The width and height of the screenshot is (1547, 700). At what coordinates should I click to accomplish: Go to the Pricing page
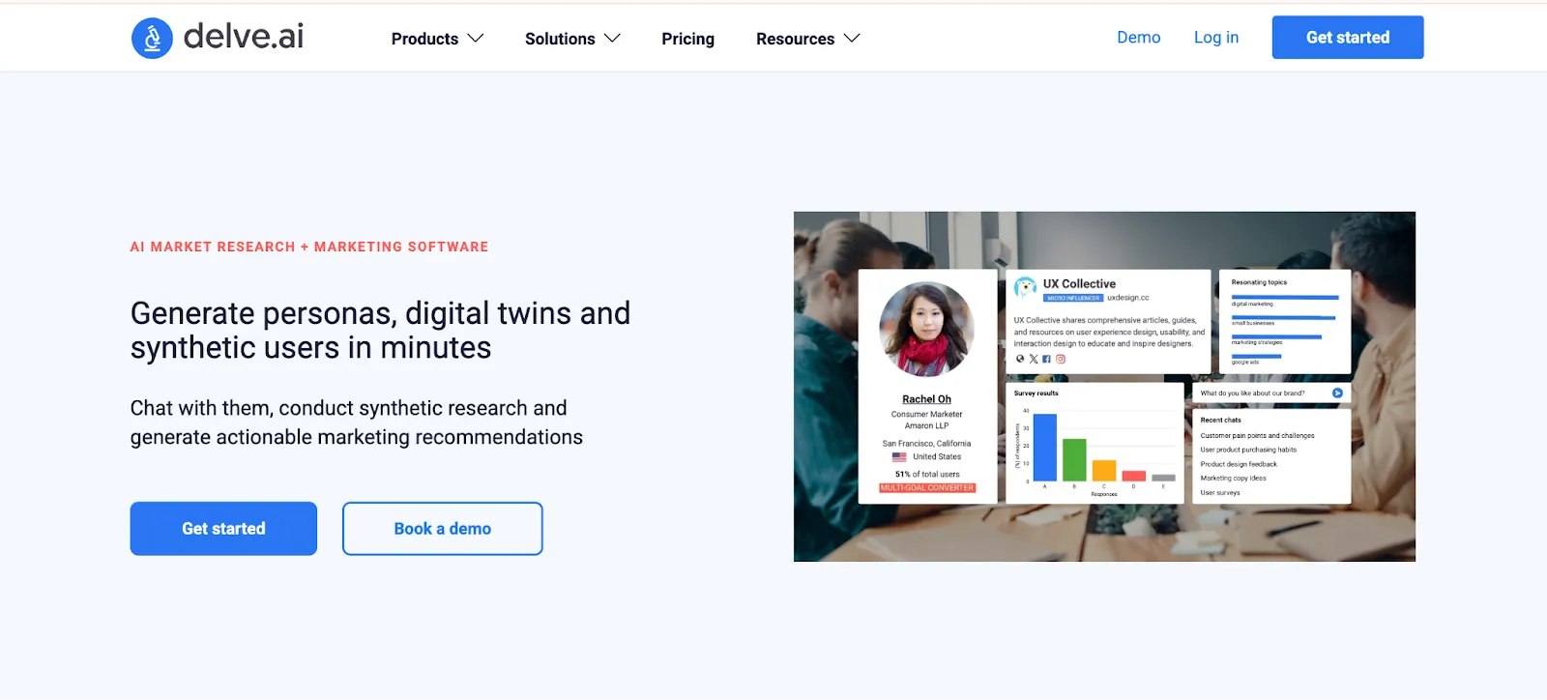pos(687,39)
